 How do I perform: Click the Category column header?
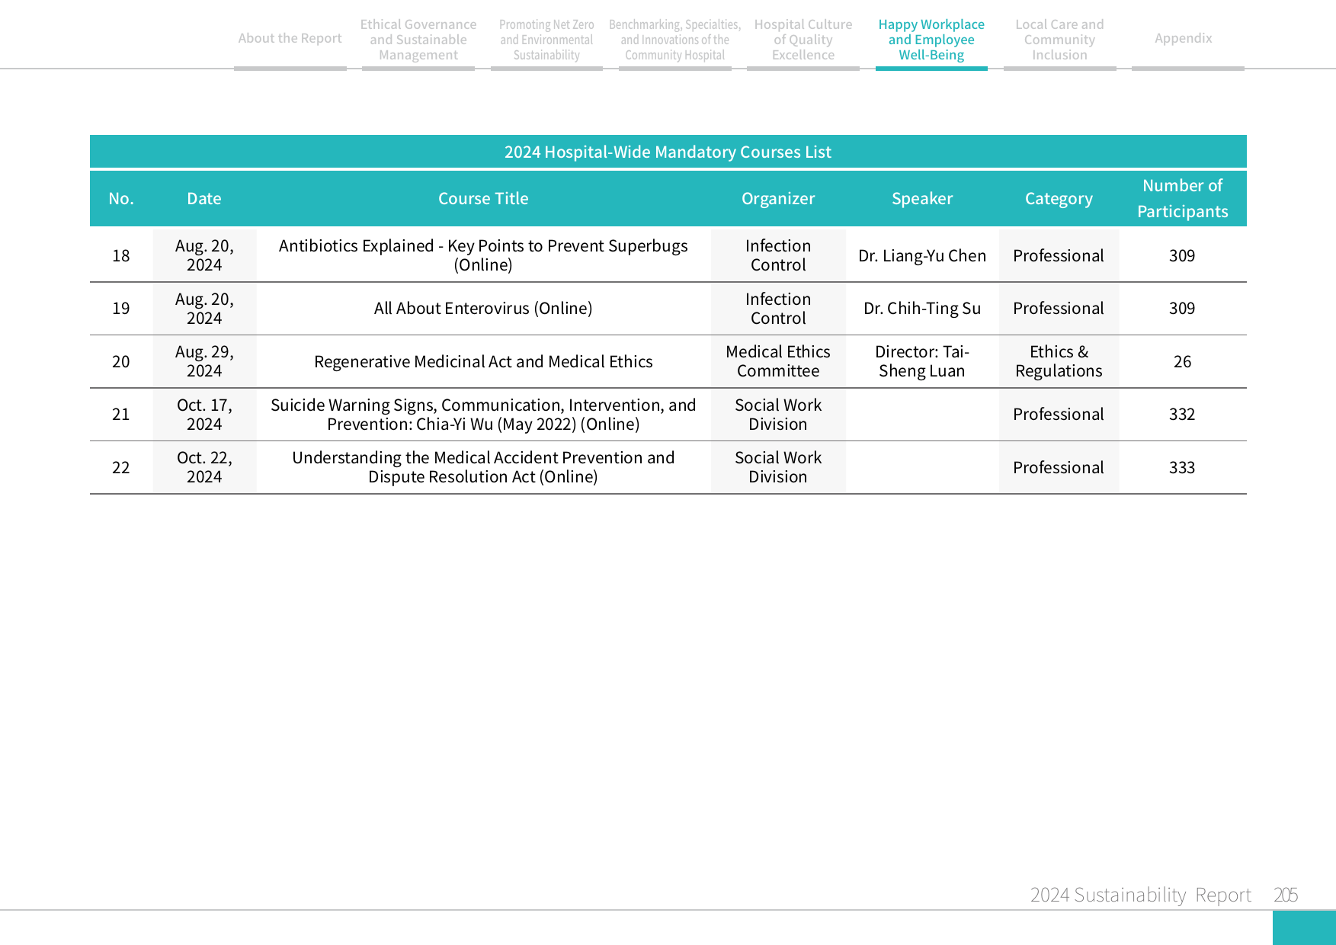(x=1059, y=199)
